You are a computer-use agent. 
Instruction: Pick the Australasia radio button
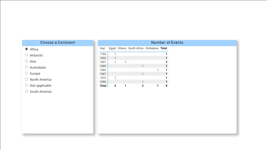(26, 67)
